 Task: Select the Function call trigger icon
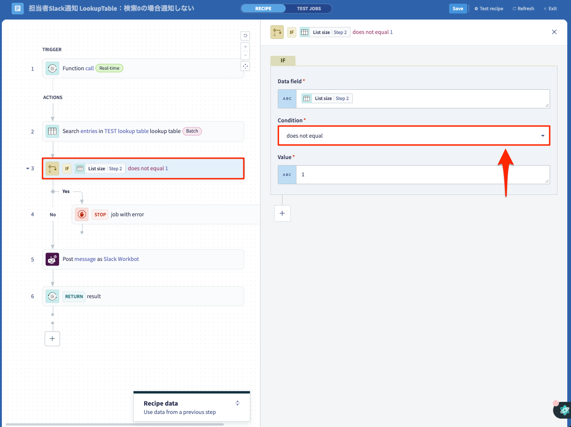pos(52,68)
